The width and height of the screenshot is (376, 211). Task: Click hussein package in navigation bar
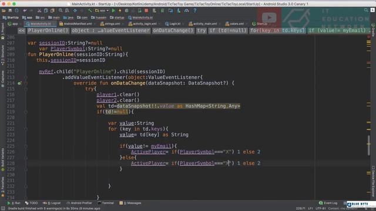point(99,18)
